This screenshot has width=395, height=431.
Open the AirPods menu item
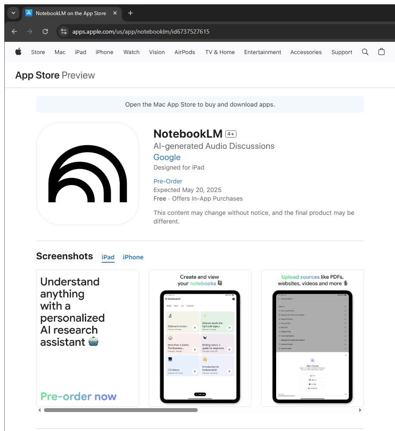185,52
